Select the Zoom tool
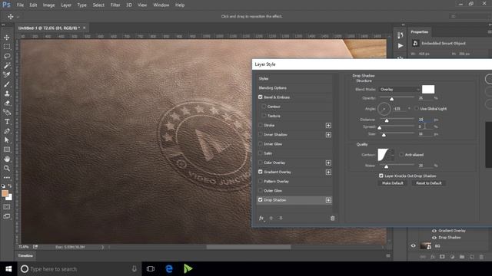Image resolution: width=492 pixels, height=276 pixels. [x=7, y=169]
